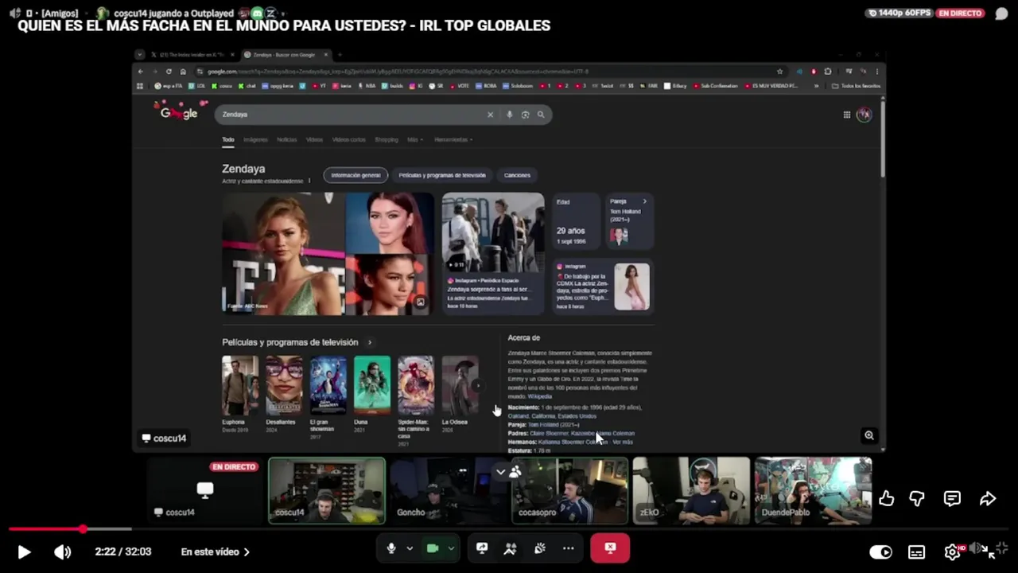Advance the movies carousel arrow
This screenshot has height=573, width=1018.
(x=476, y=385)
